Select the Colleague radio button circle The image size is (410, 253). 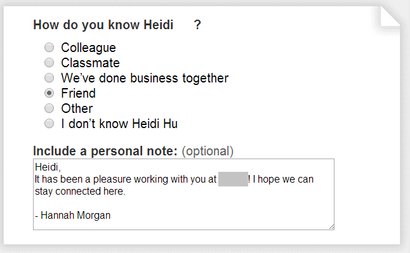coord(49,48)
